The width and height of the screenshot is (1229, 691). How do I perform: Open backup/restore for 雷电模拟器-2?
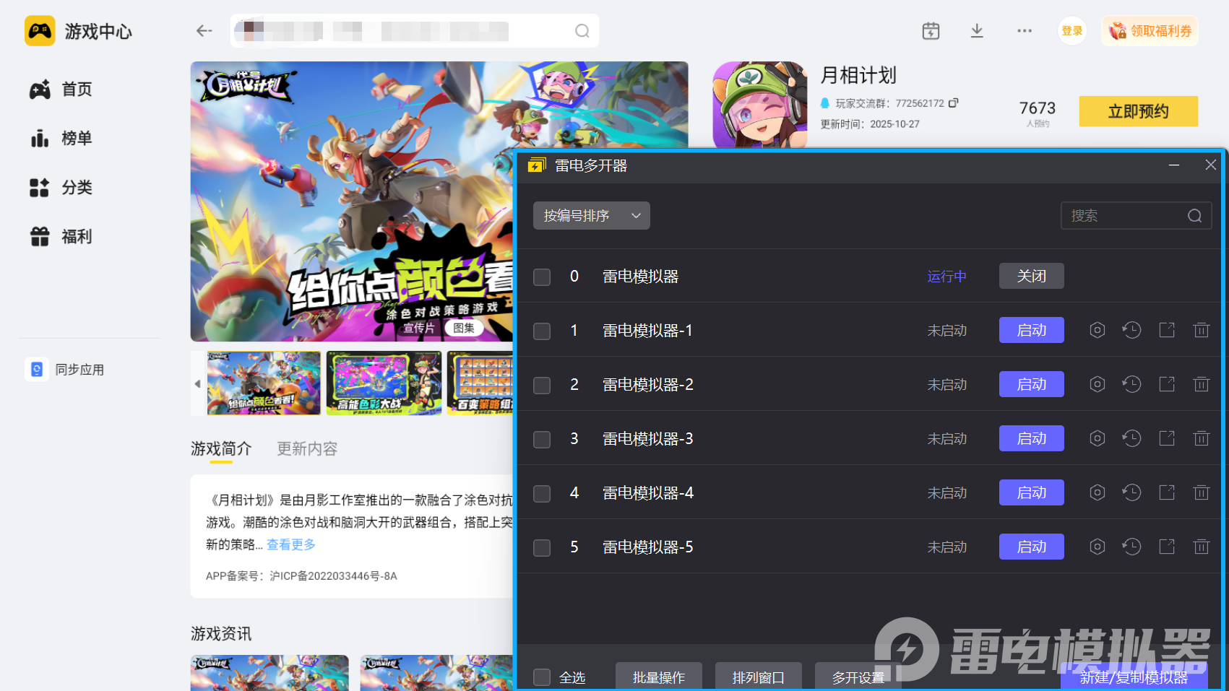(1131, 384)
